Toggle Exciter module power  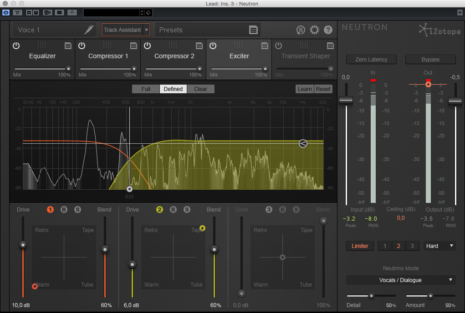click(213, 45)
